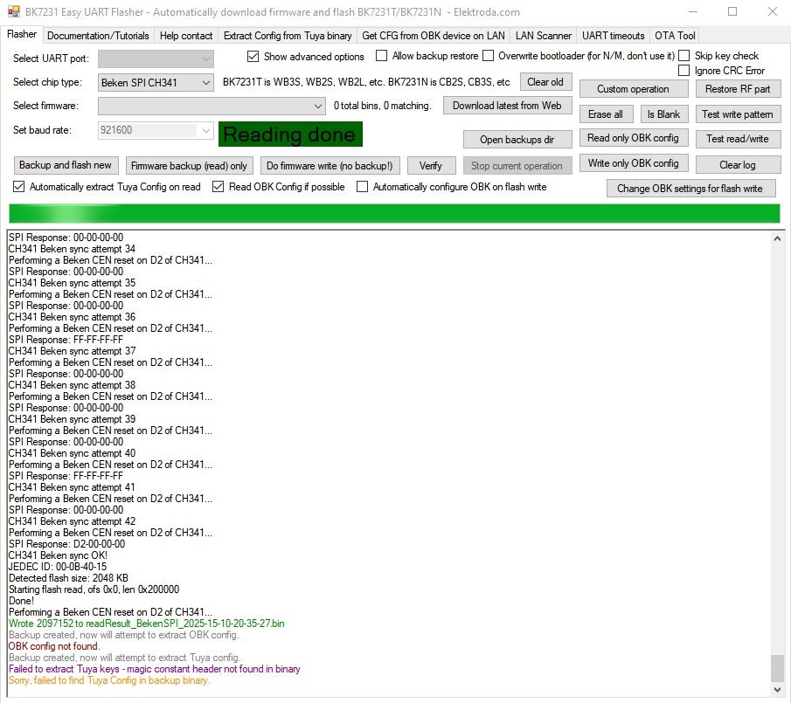Screen dimensions: 791x703
Task: Click the BK7231 Flasher app icon in title bar
Action: (14, 11)
